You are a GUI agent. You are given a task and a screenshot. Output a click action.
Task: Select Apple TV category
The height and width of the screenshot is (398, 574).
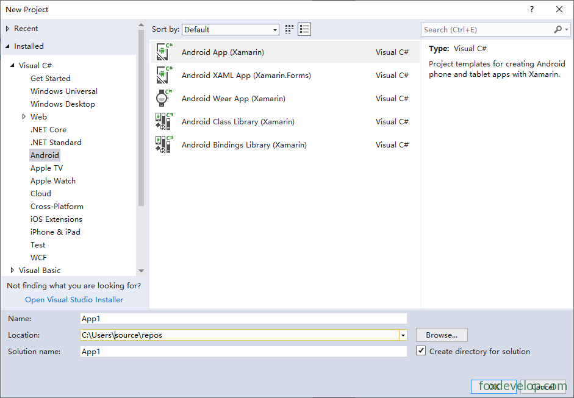[x=46, y=168]
